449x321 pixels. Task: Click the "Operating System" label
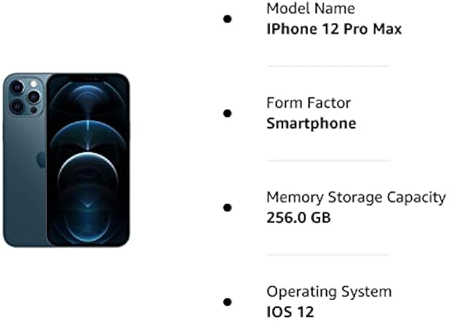[329, 291]
